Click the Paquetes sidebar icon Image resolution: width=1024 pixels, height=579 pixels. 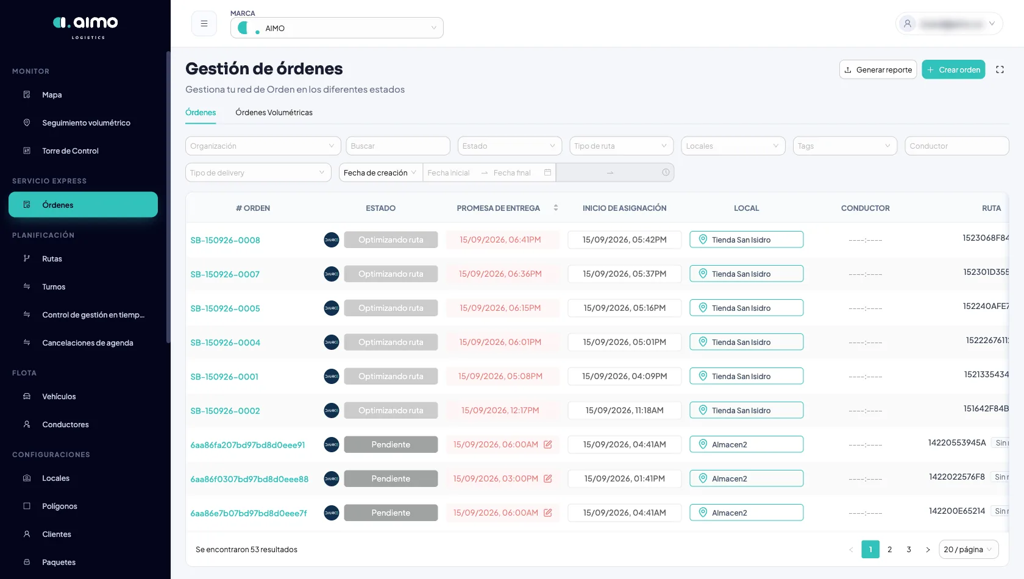(x=27, y=562)
